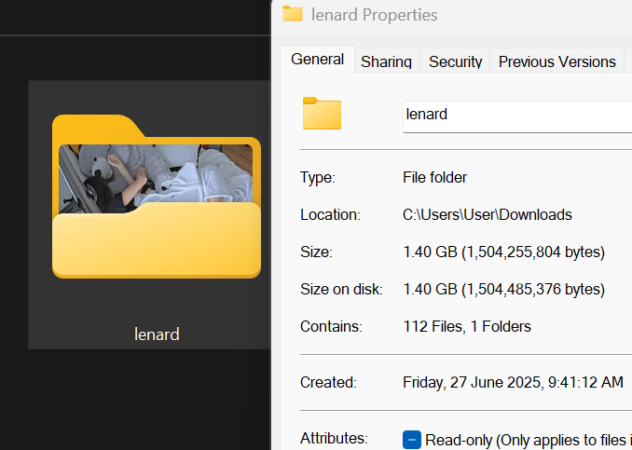Click the Size on disk: label
Image resolution: width=632 pixels, height=450 pixels.
[341, 289]
